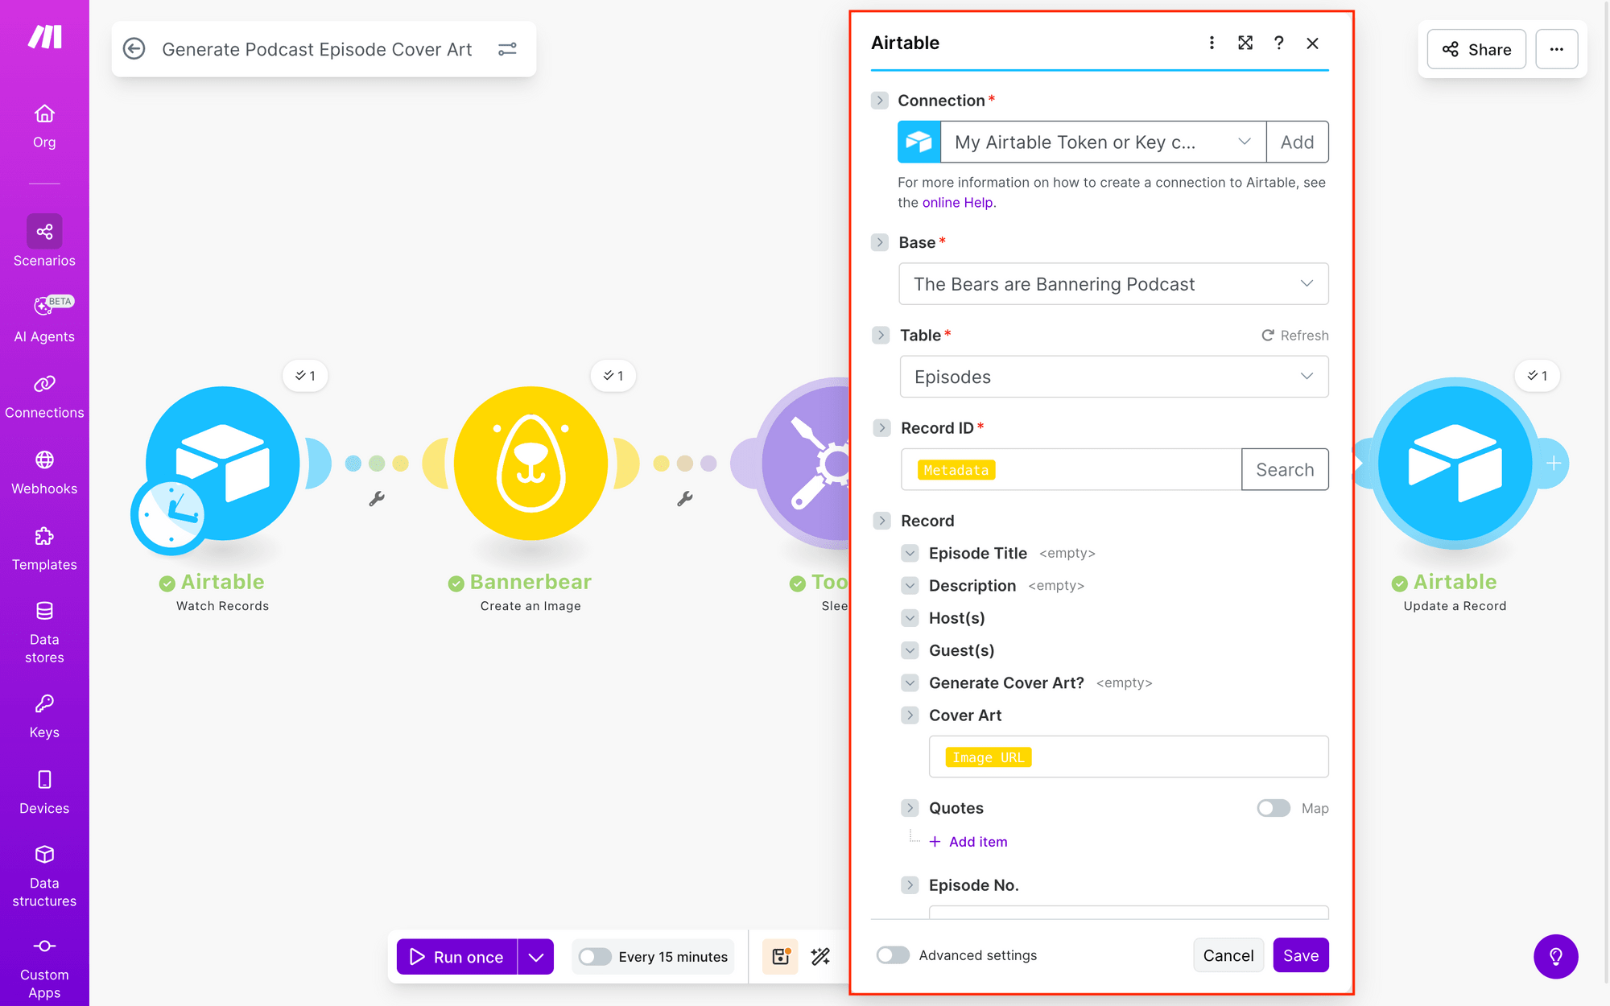Open the online Help link
This screenshot has height=1006, width=1610.
tap(957, 203)
